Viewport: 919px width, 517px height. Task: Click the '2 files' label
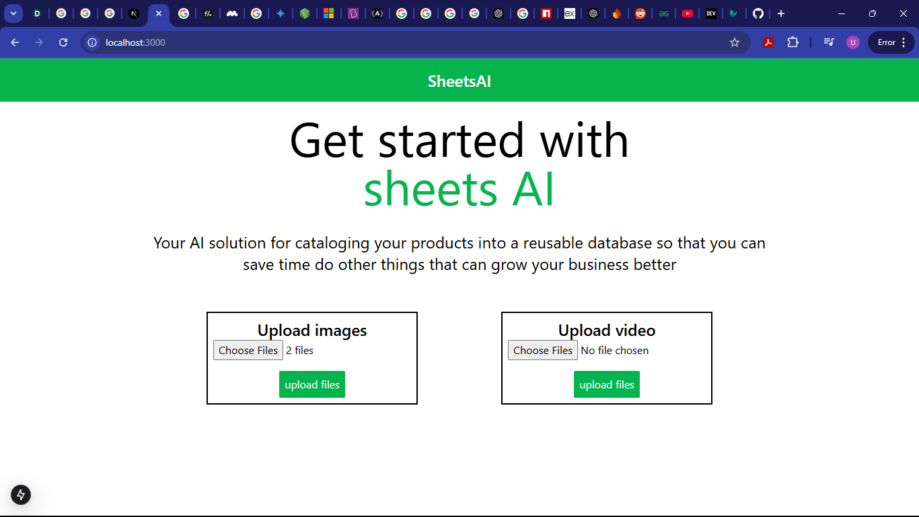(x=299, y=350)
